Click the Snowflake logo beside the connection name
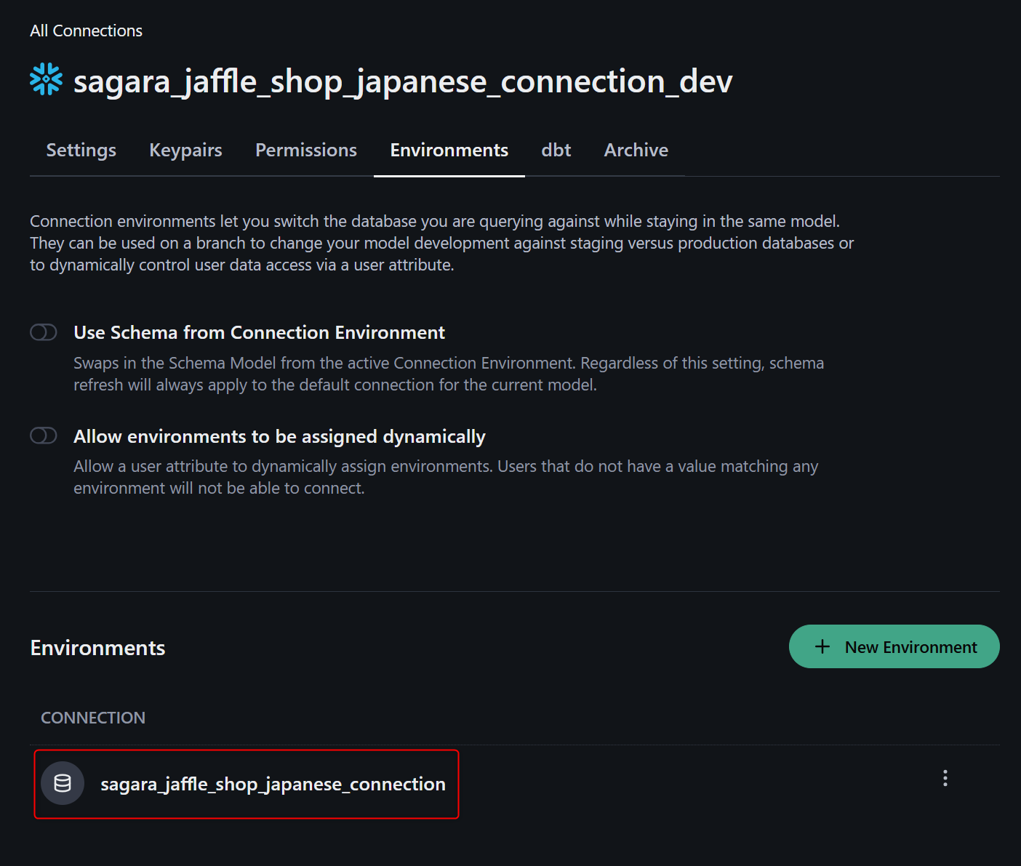This screenshot has width=1021, height=866. tap(46, 79)
